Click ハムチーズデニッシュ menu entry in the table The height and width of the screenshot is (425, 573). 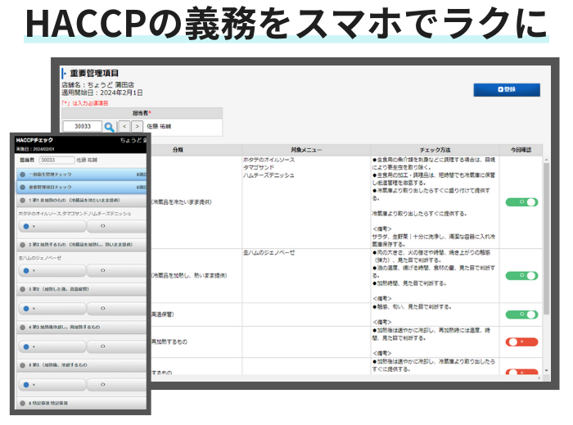(268, 175)
